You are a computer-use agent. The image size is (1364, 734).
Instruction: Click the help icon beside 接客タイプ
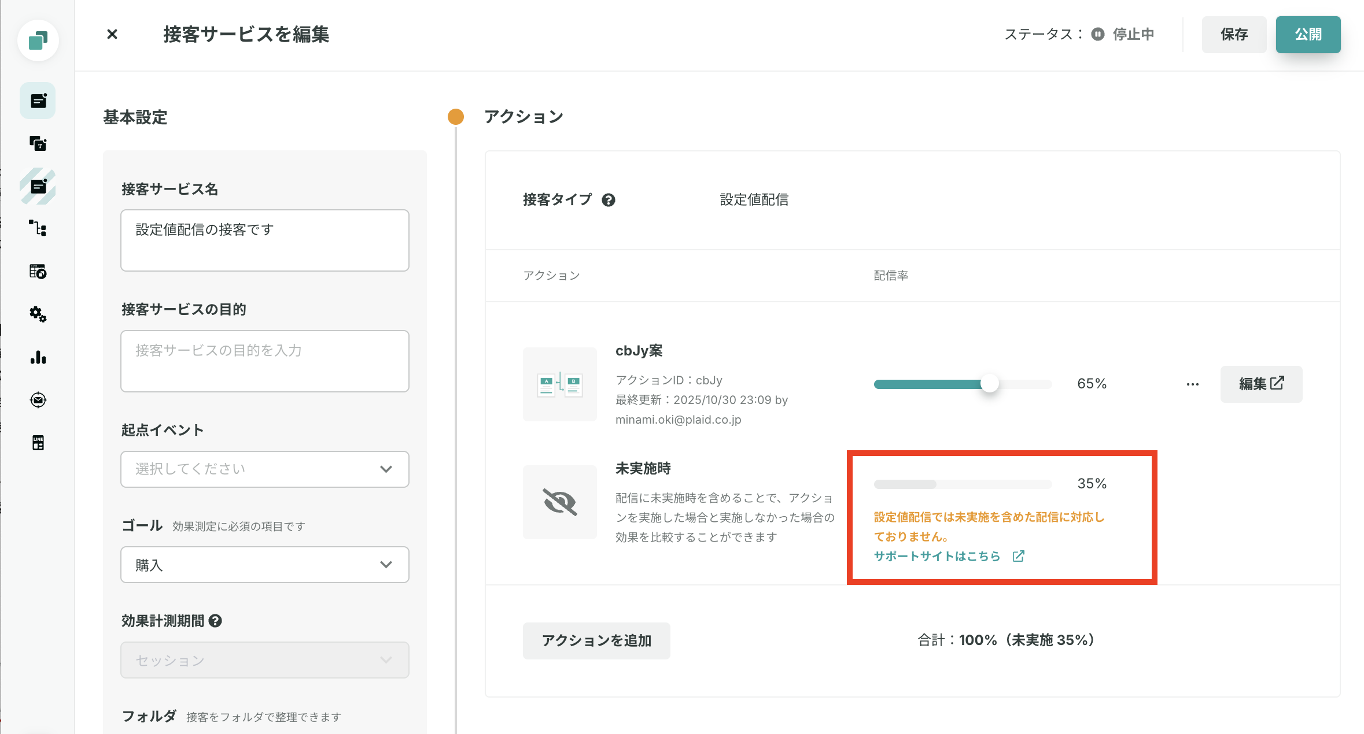point(608,200)
